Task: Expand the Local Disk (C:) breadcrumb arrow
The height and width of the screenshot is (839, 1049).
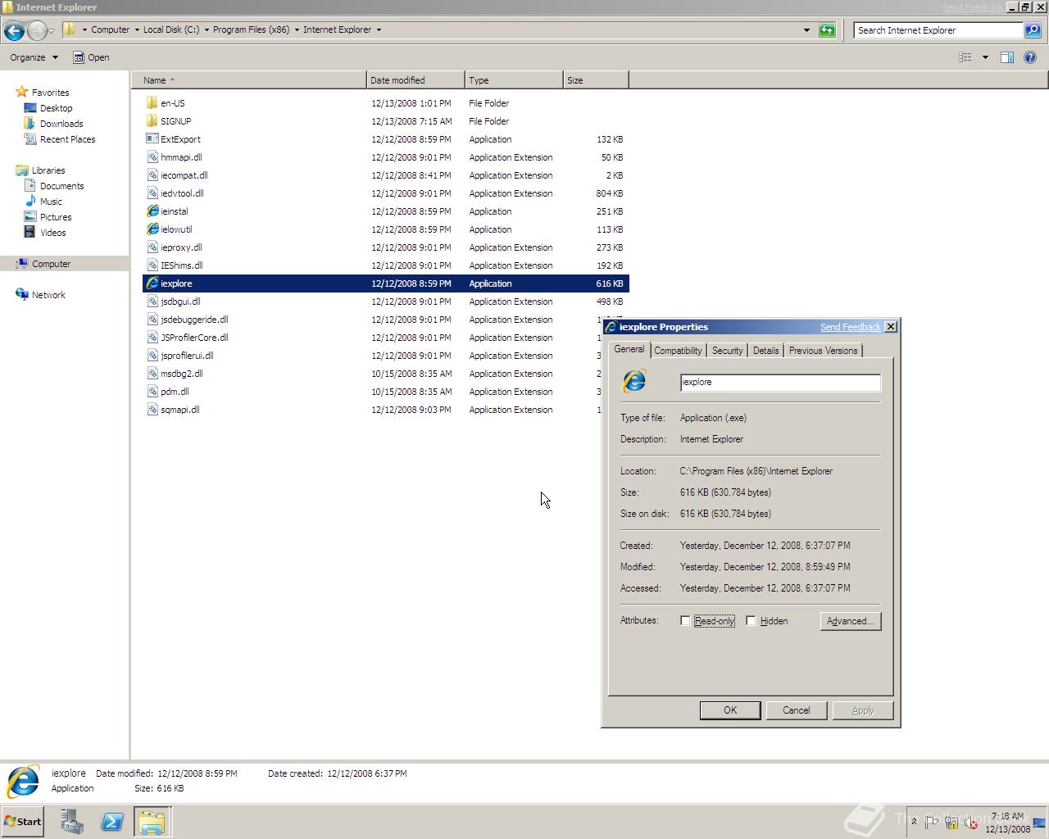Action: [207, 30]
